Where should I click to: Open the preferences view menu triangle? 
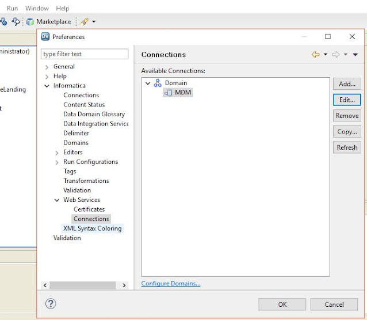(355, 55)
